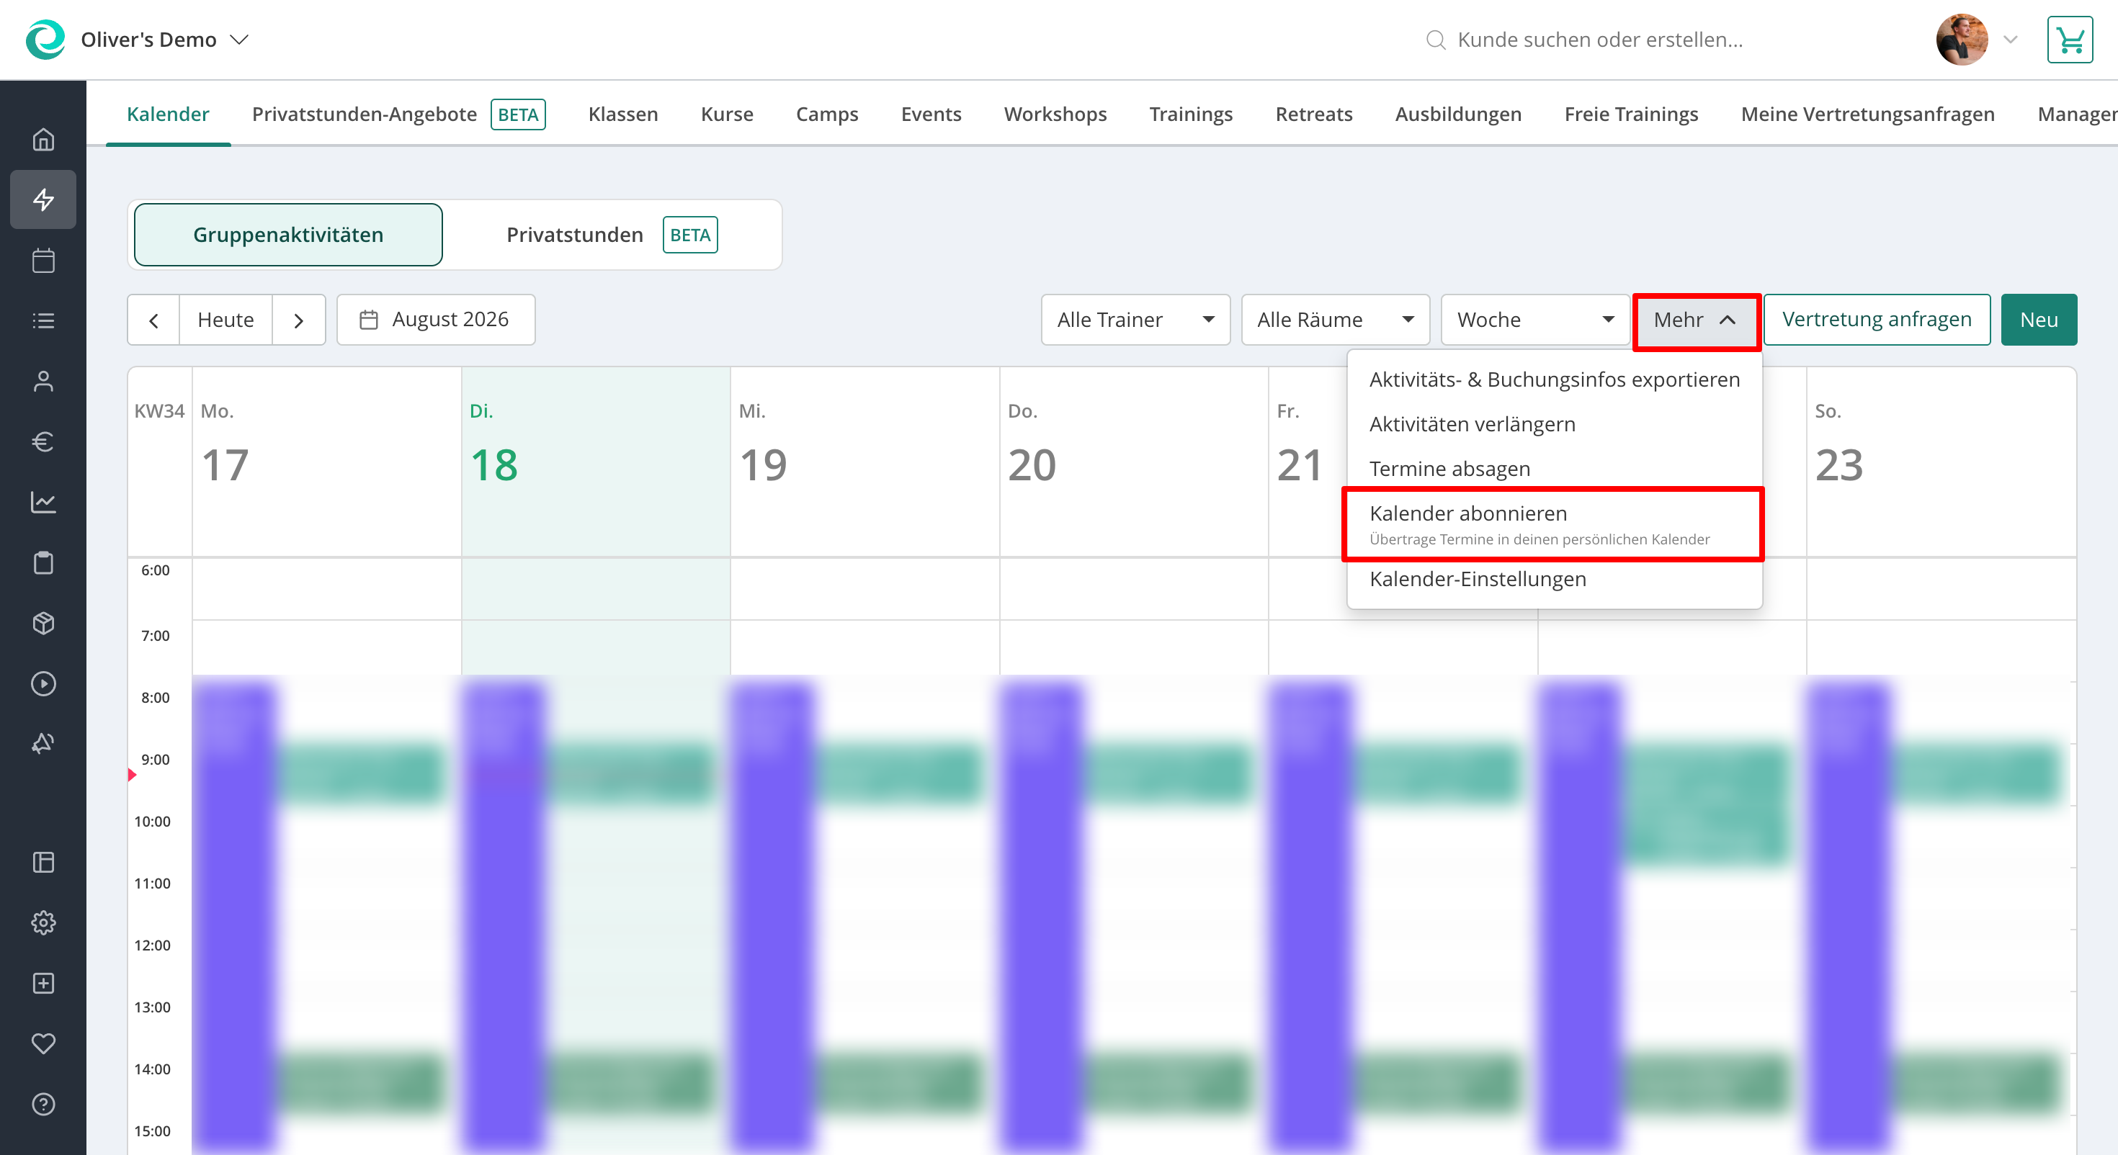This screenshot has height=1155, width=2118.
Task: Switch to the Ausbildungen tab
Action: [1458, 114]
